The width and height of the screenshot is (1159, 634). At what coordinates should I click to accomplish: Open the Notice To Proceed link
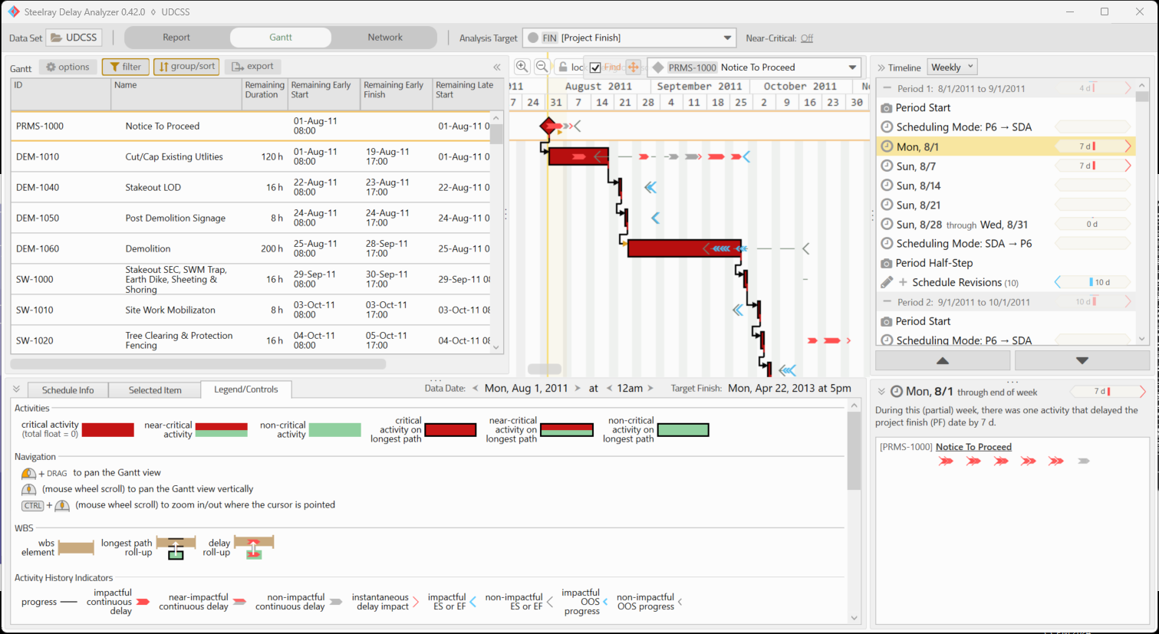coord(973,447)
